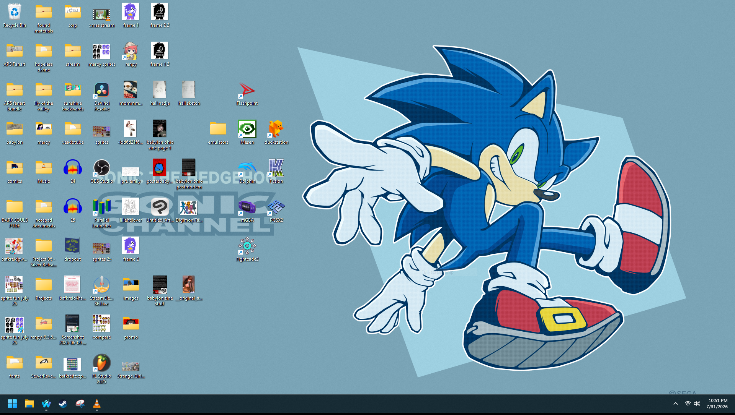Select the hall sketch file
735x415 pixels.
click(x=189, y=93)
